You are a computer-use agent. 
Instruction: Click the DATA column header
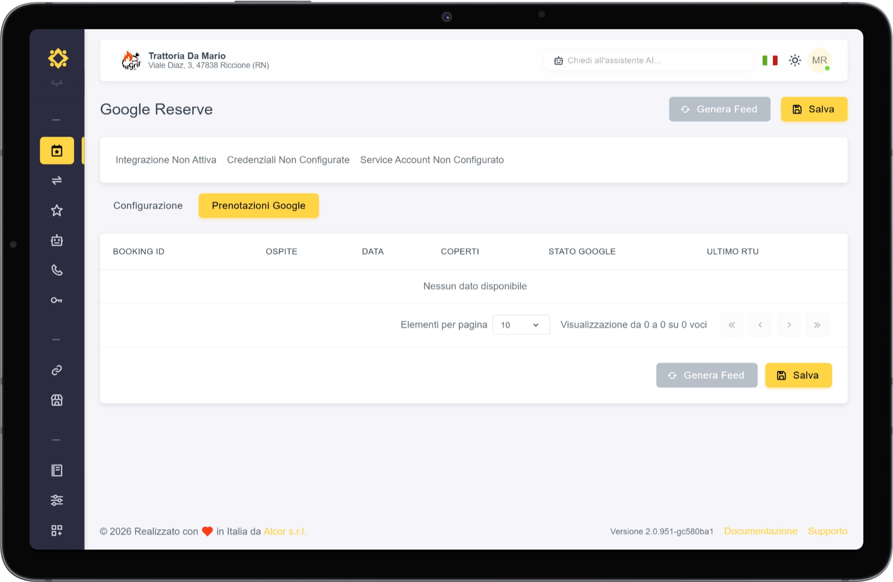372,252
